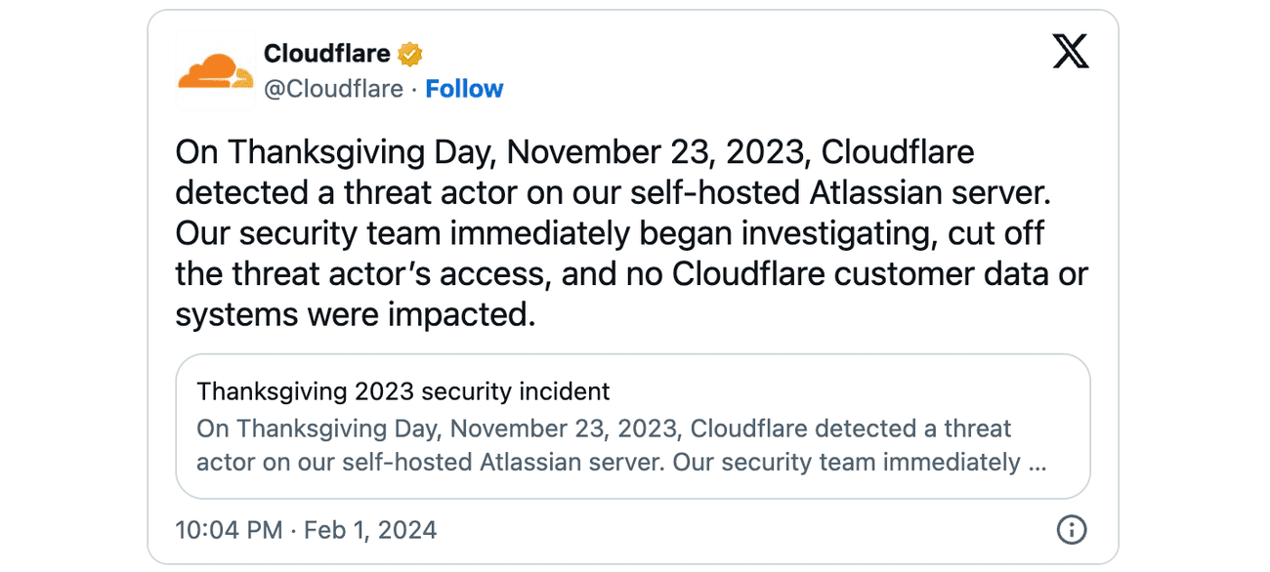
Task: Open the quoted security incident preview card
Action: tap(633, 427)
